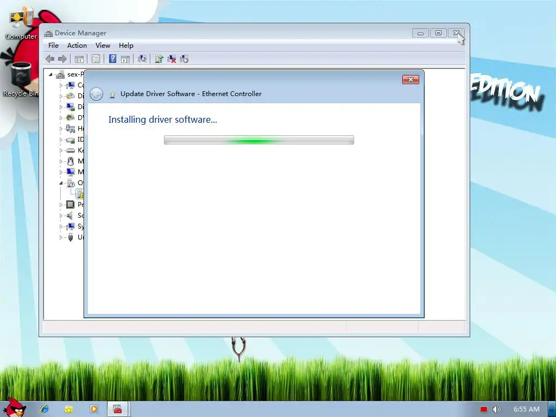Click the Forward arrow in Device Manager toolbar
Viewport: 556px width, 417px height.
[x=62, y=59]
